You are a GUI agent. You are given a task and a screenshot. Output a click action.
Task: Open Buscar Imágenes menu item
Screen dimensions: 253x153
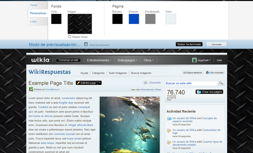[x=141, y=73]
